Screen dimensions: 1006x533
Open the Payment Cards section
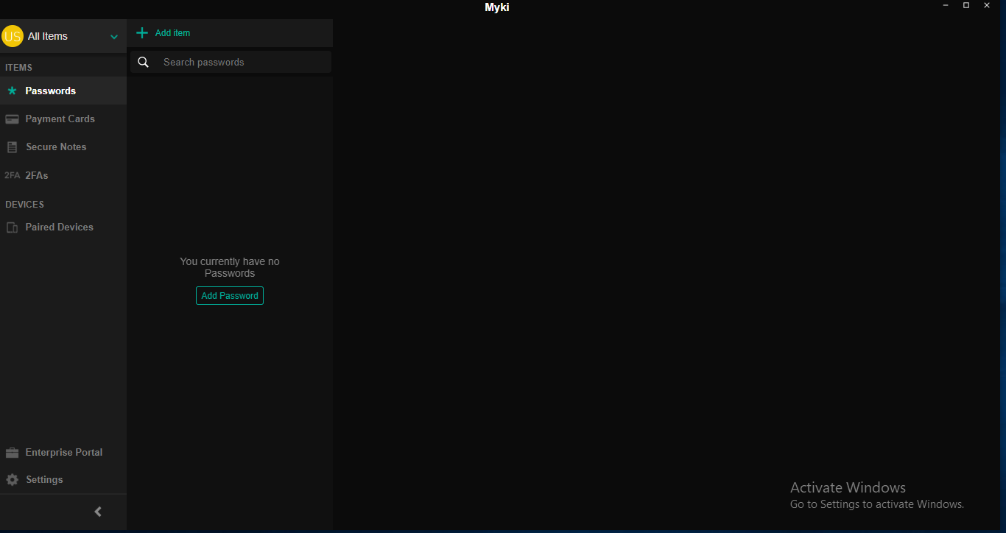pos(63,119)
